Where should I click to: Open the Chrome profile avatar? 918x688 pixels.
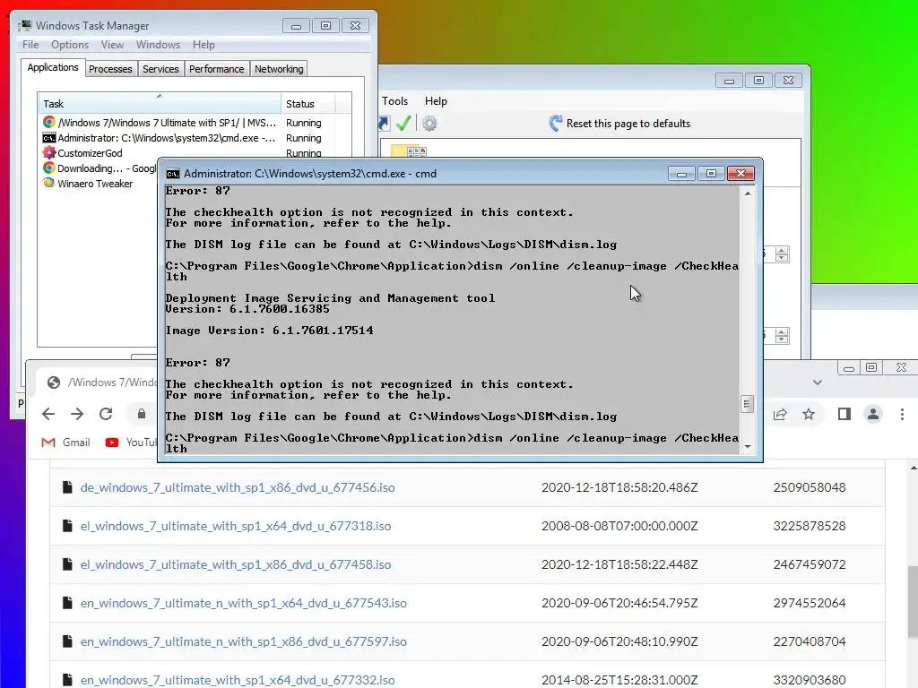coord(873,414)
